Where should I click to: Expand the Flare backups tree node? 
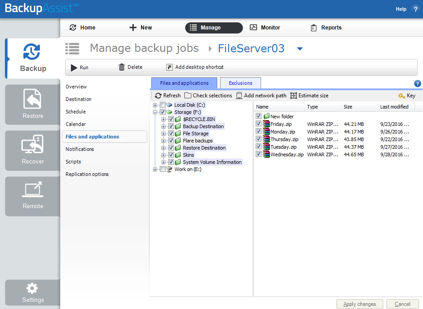pos(163,141)
